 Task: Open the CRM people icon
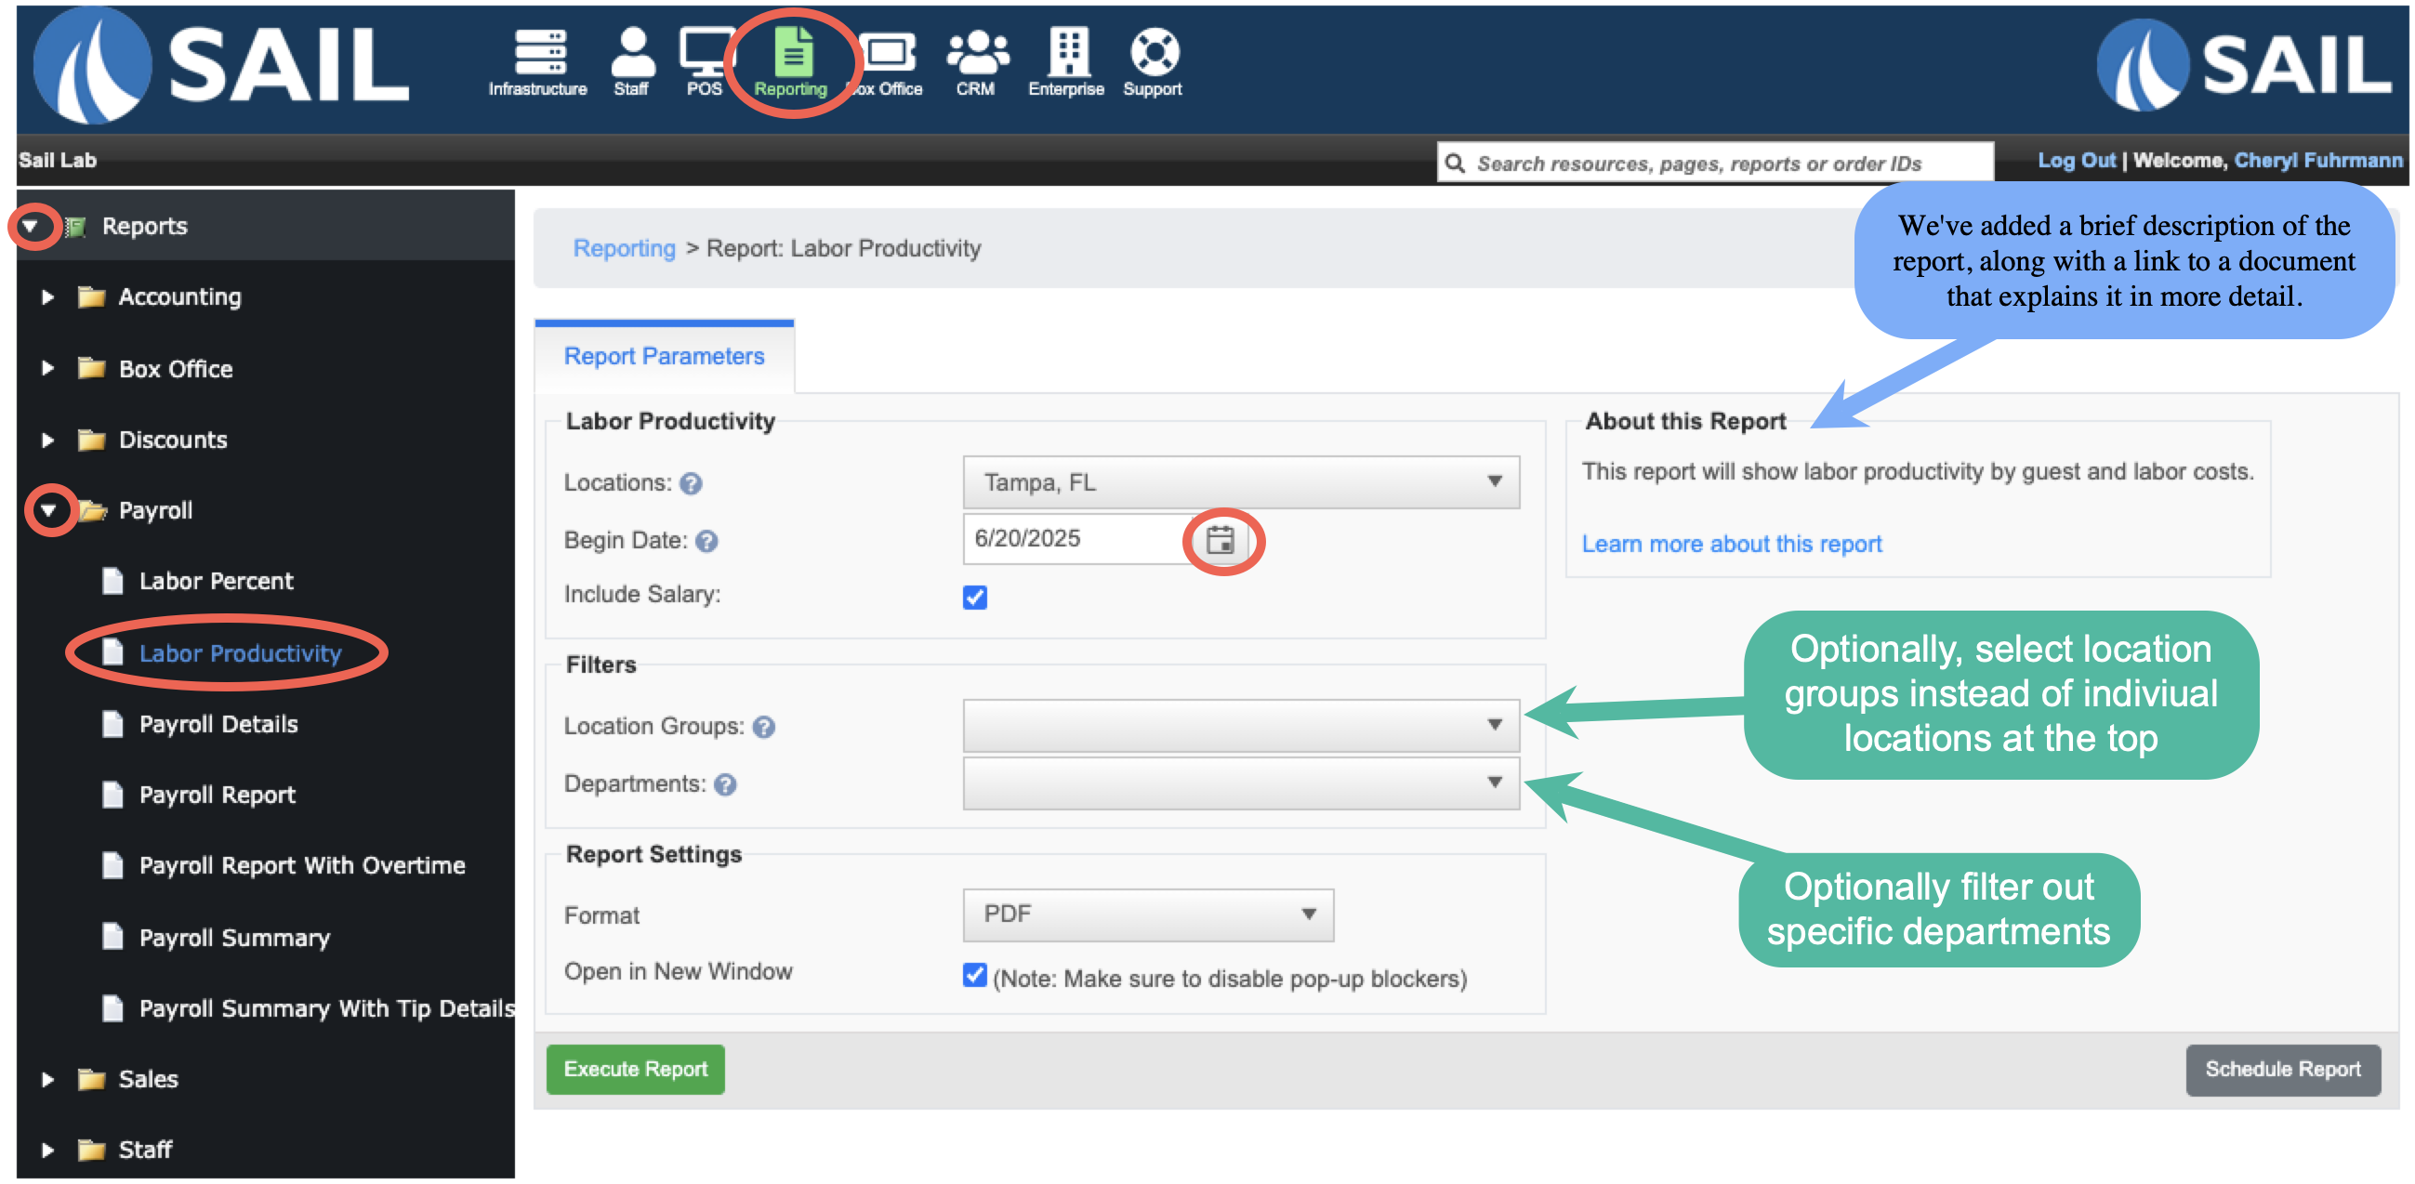977,51
